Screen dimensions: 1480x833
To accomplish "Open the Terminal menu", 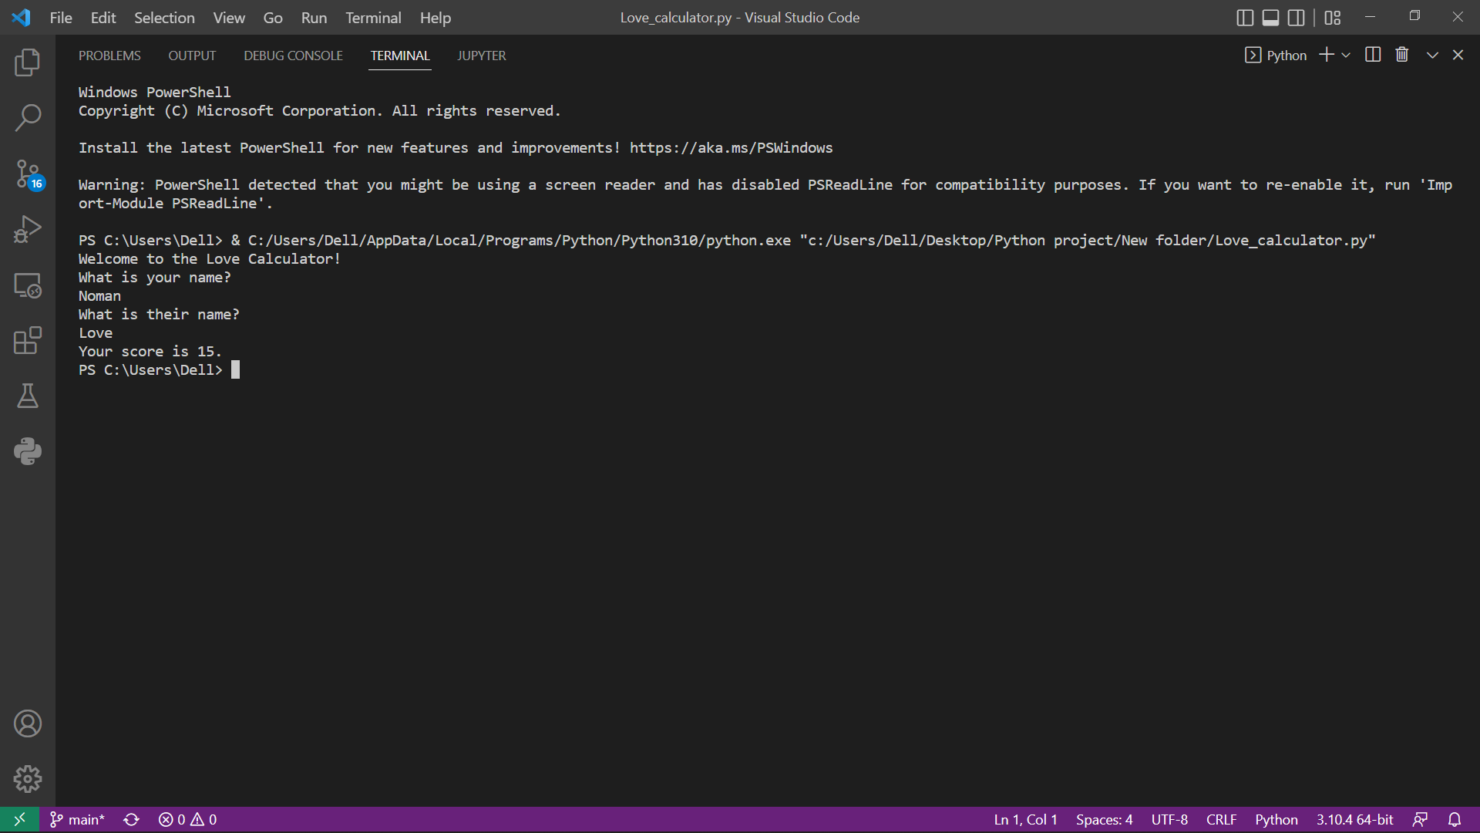I will pyautogui.click(x=373, y=17).
